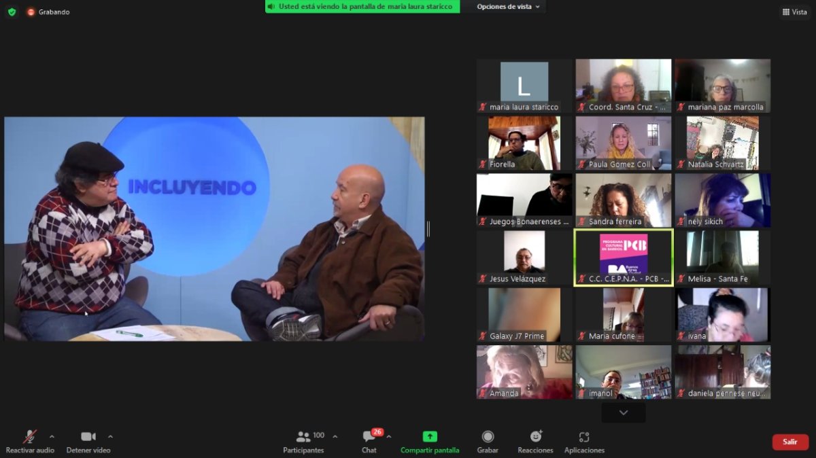Click the green Compartir pantalla icon
Image resolution: width=816 pixels, height=458 pixels.
click(430, 437)
